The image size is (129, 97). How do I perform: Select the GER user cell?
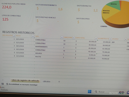[x=113, y=42]
